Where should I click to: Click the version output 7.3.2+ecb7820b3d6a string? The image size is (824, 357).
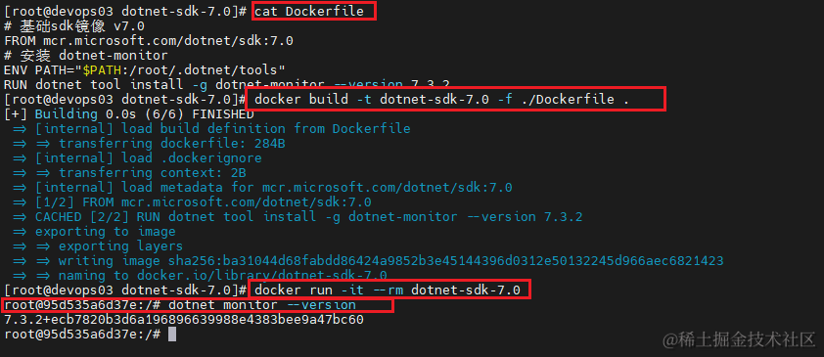coord(184,320)
